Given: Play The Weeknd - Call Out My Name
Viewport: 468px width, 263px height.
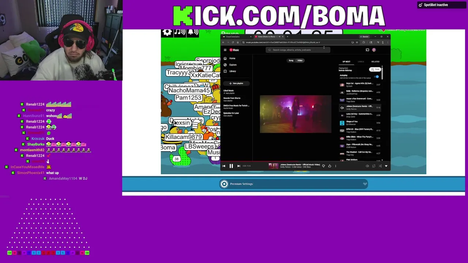Looking at the screenshot, I should 360,153.
